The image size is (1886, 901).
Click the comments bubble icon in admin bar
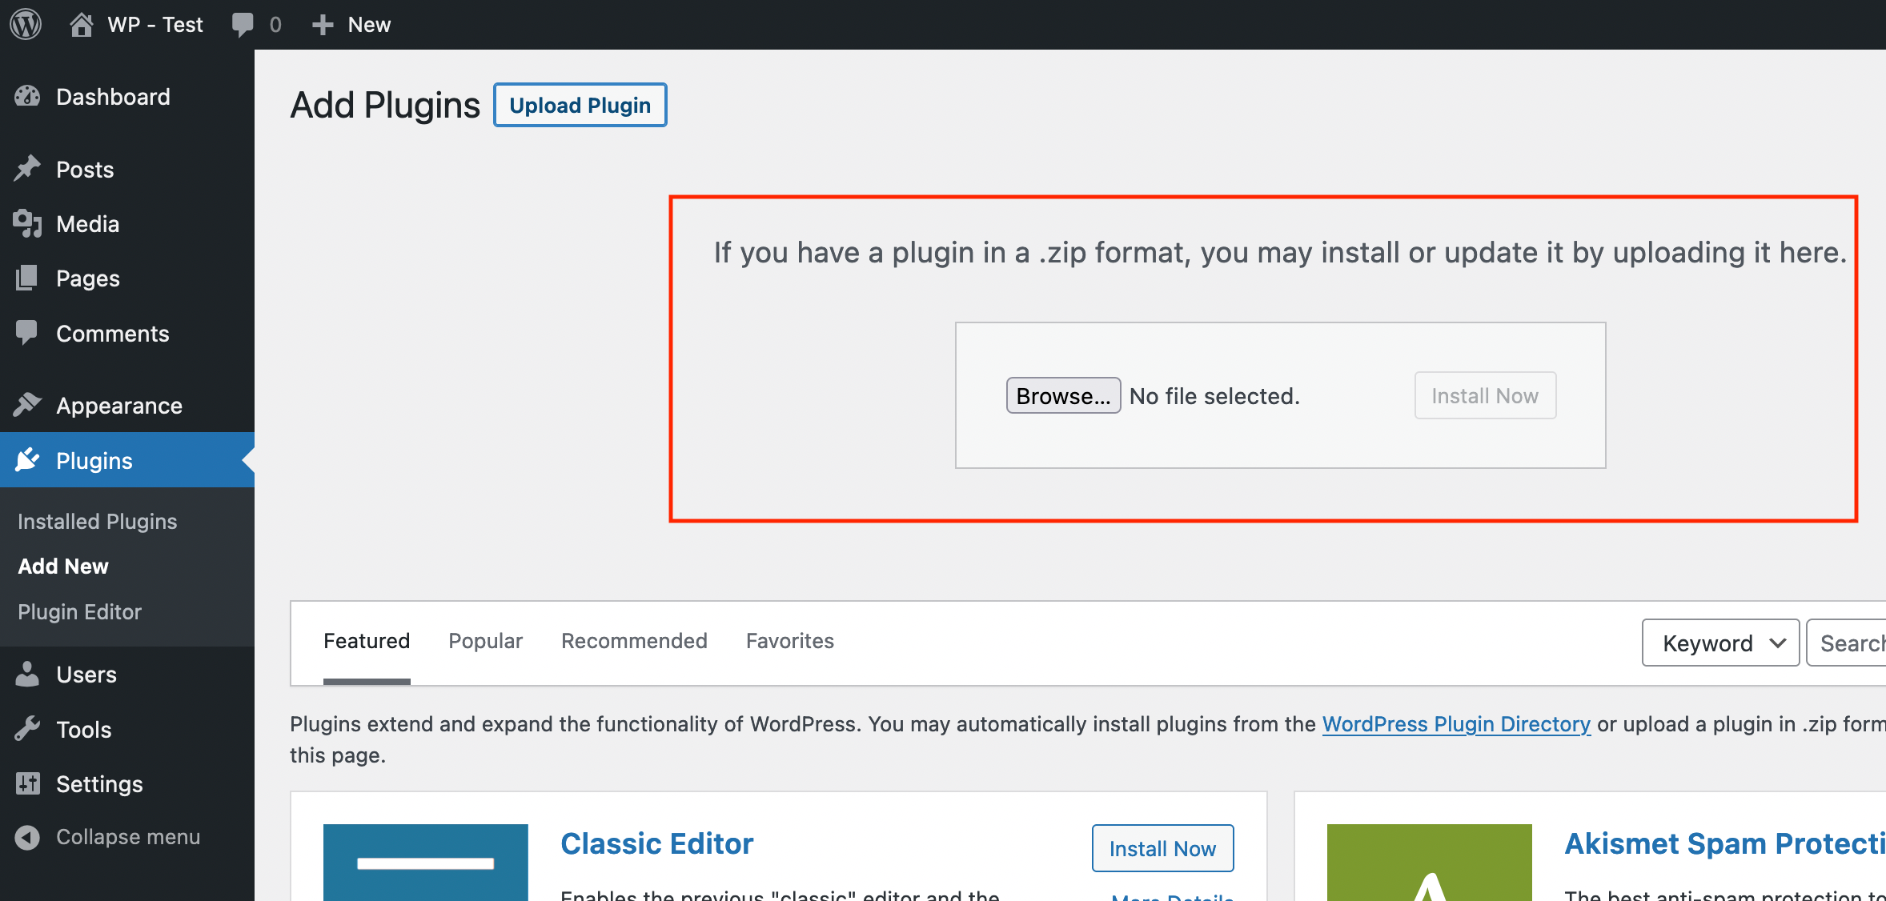[x=242, y=24]
